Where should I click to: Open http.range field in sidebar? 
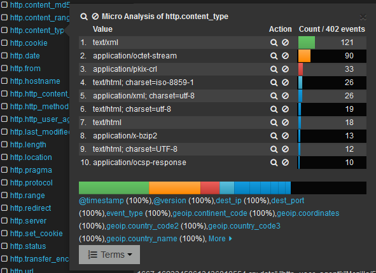27,196
